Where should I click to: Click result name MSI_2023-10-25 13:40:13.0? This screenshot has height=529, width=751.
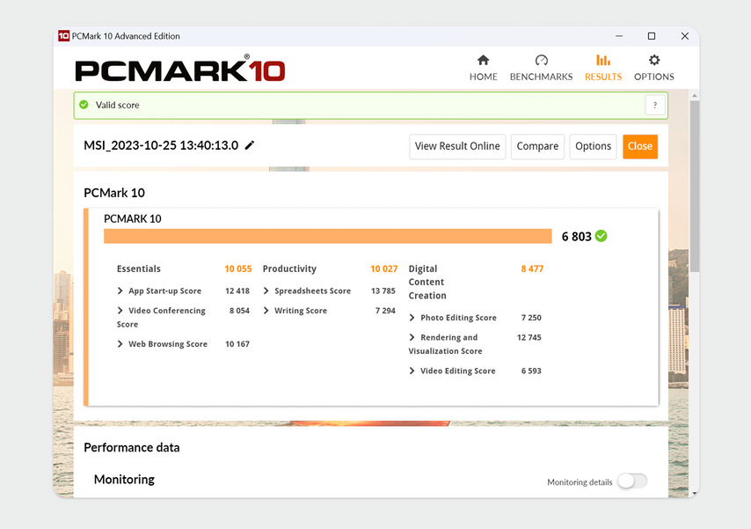tap(161, 145)
